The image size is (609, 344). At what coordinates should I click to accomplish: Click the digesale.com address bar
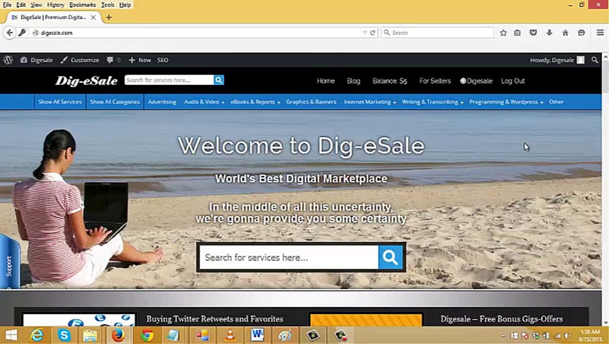196,32
